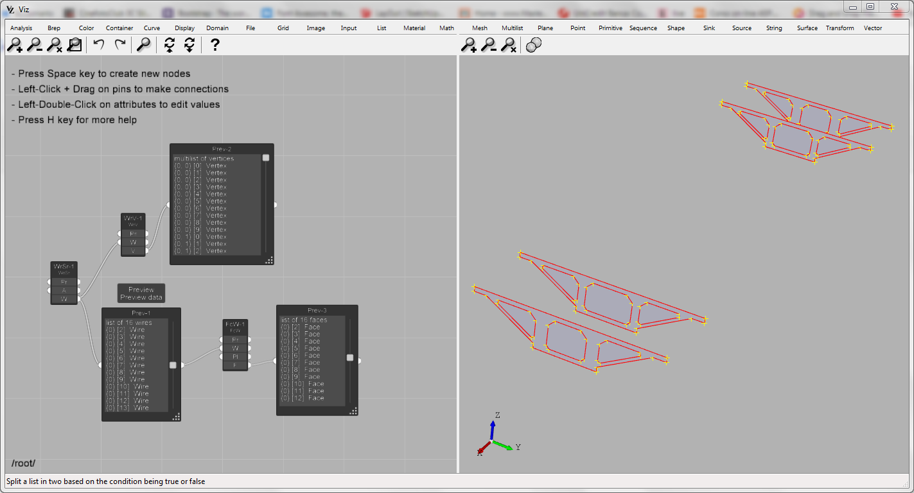914x493 pixels.
Task: Open the Curve menu
Action: click(152, 28)
